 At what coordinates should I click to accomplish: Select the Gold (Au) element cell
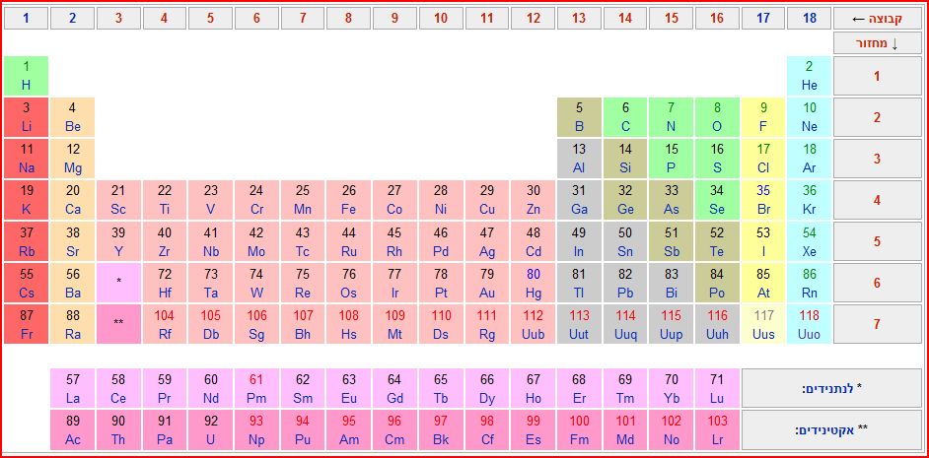(487, 283)
